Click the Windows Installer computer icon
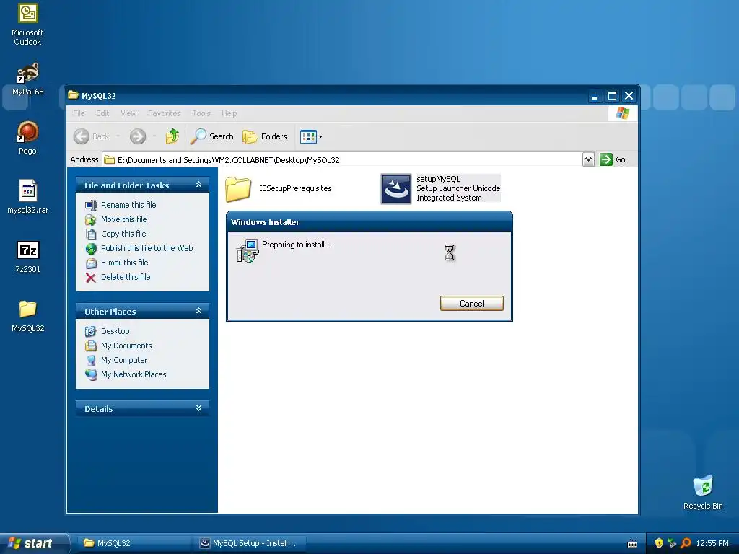 click(x=247, y=250)
